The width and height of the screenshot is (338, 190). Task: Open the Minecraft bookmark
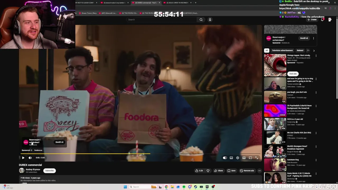click(107, 13)
